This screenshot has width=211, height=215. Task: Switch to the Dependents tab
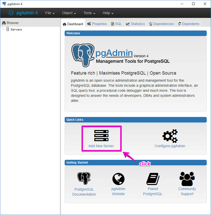coord(189,24)
